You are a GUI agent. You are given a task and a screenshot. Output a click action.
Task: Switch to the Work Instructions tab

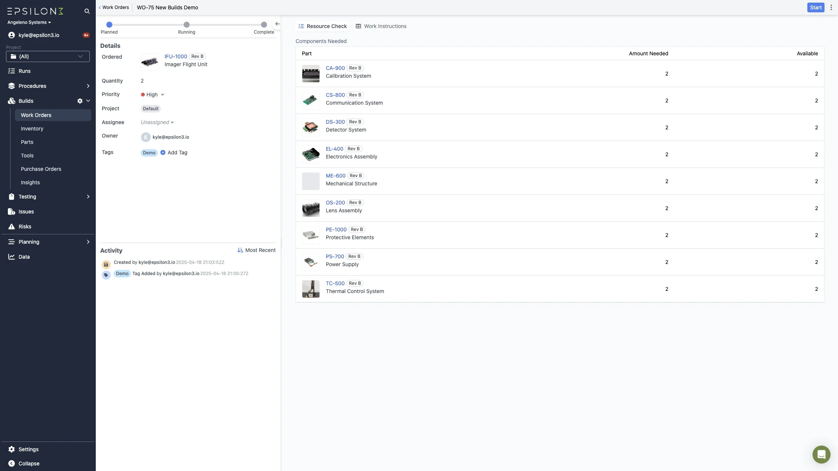coord(381,26)
